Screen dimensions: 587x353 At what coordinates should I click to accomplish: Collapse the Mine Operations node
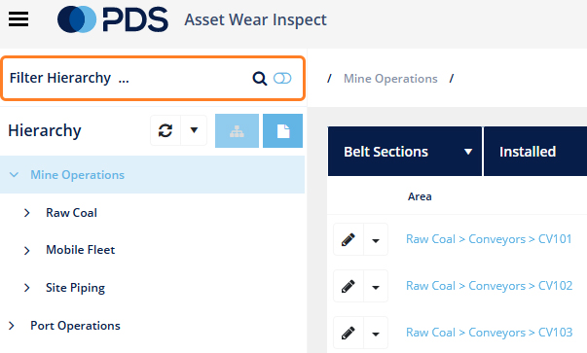(x=14, y=175)
